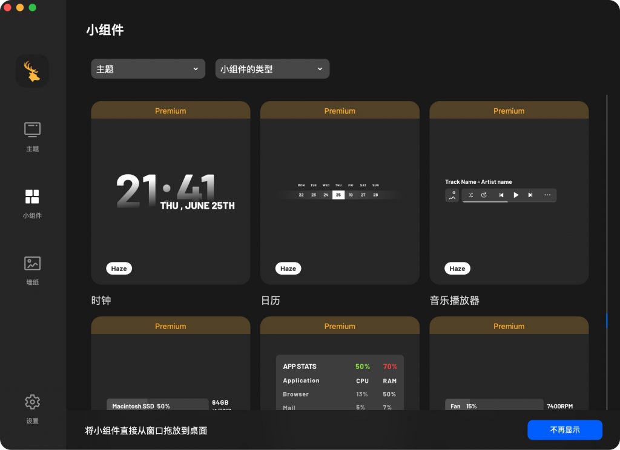Click the scrollbar on the right edge
This screenshot has height=450, width=620.
tap(608, 321)
